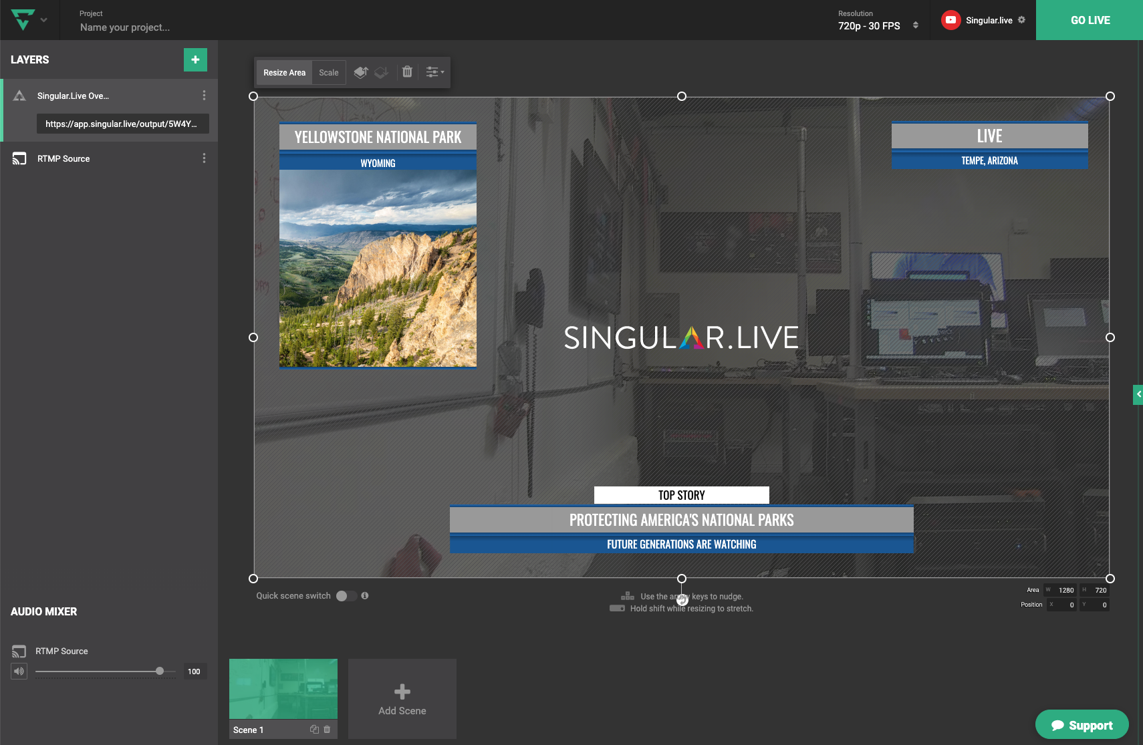The height and width of the screenshot is (745, 1143).
Task: Click the Quick scene switch info icon
Action: pos(365,595)
